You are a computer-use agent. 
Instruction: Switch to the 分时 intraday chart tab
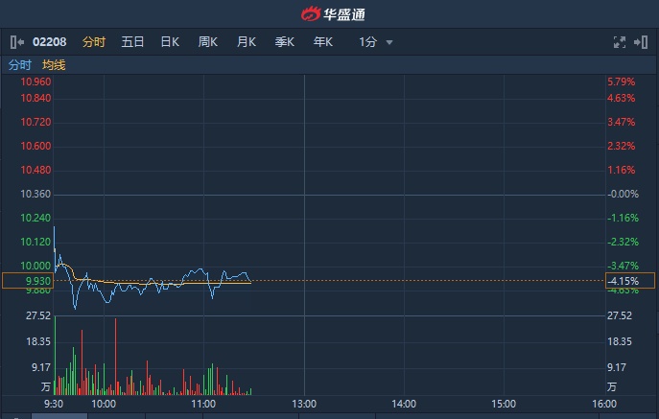click(x=93, y=42)
